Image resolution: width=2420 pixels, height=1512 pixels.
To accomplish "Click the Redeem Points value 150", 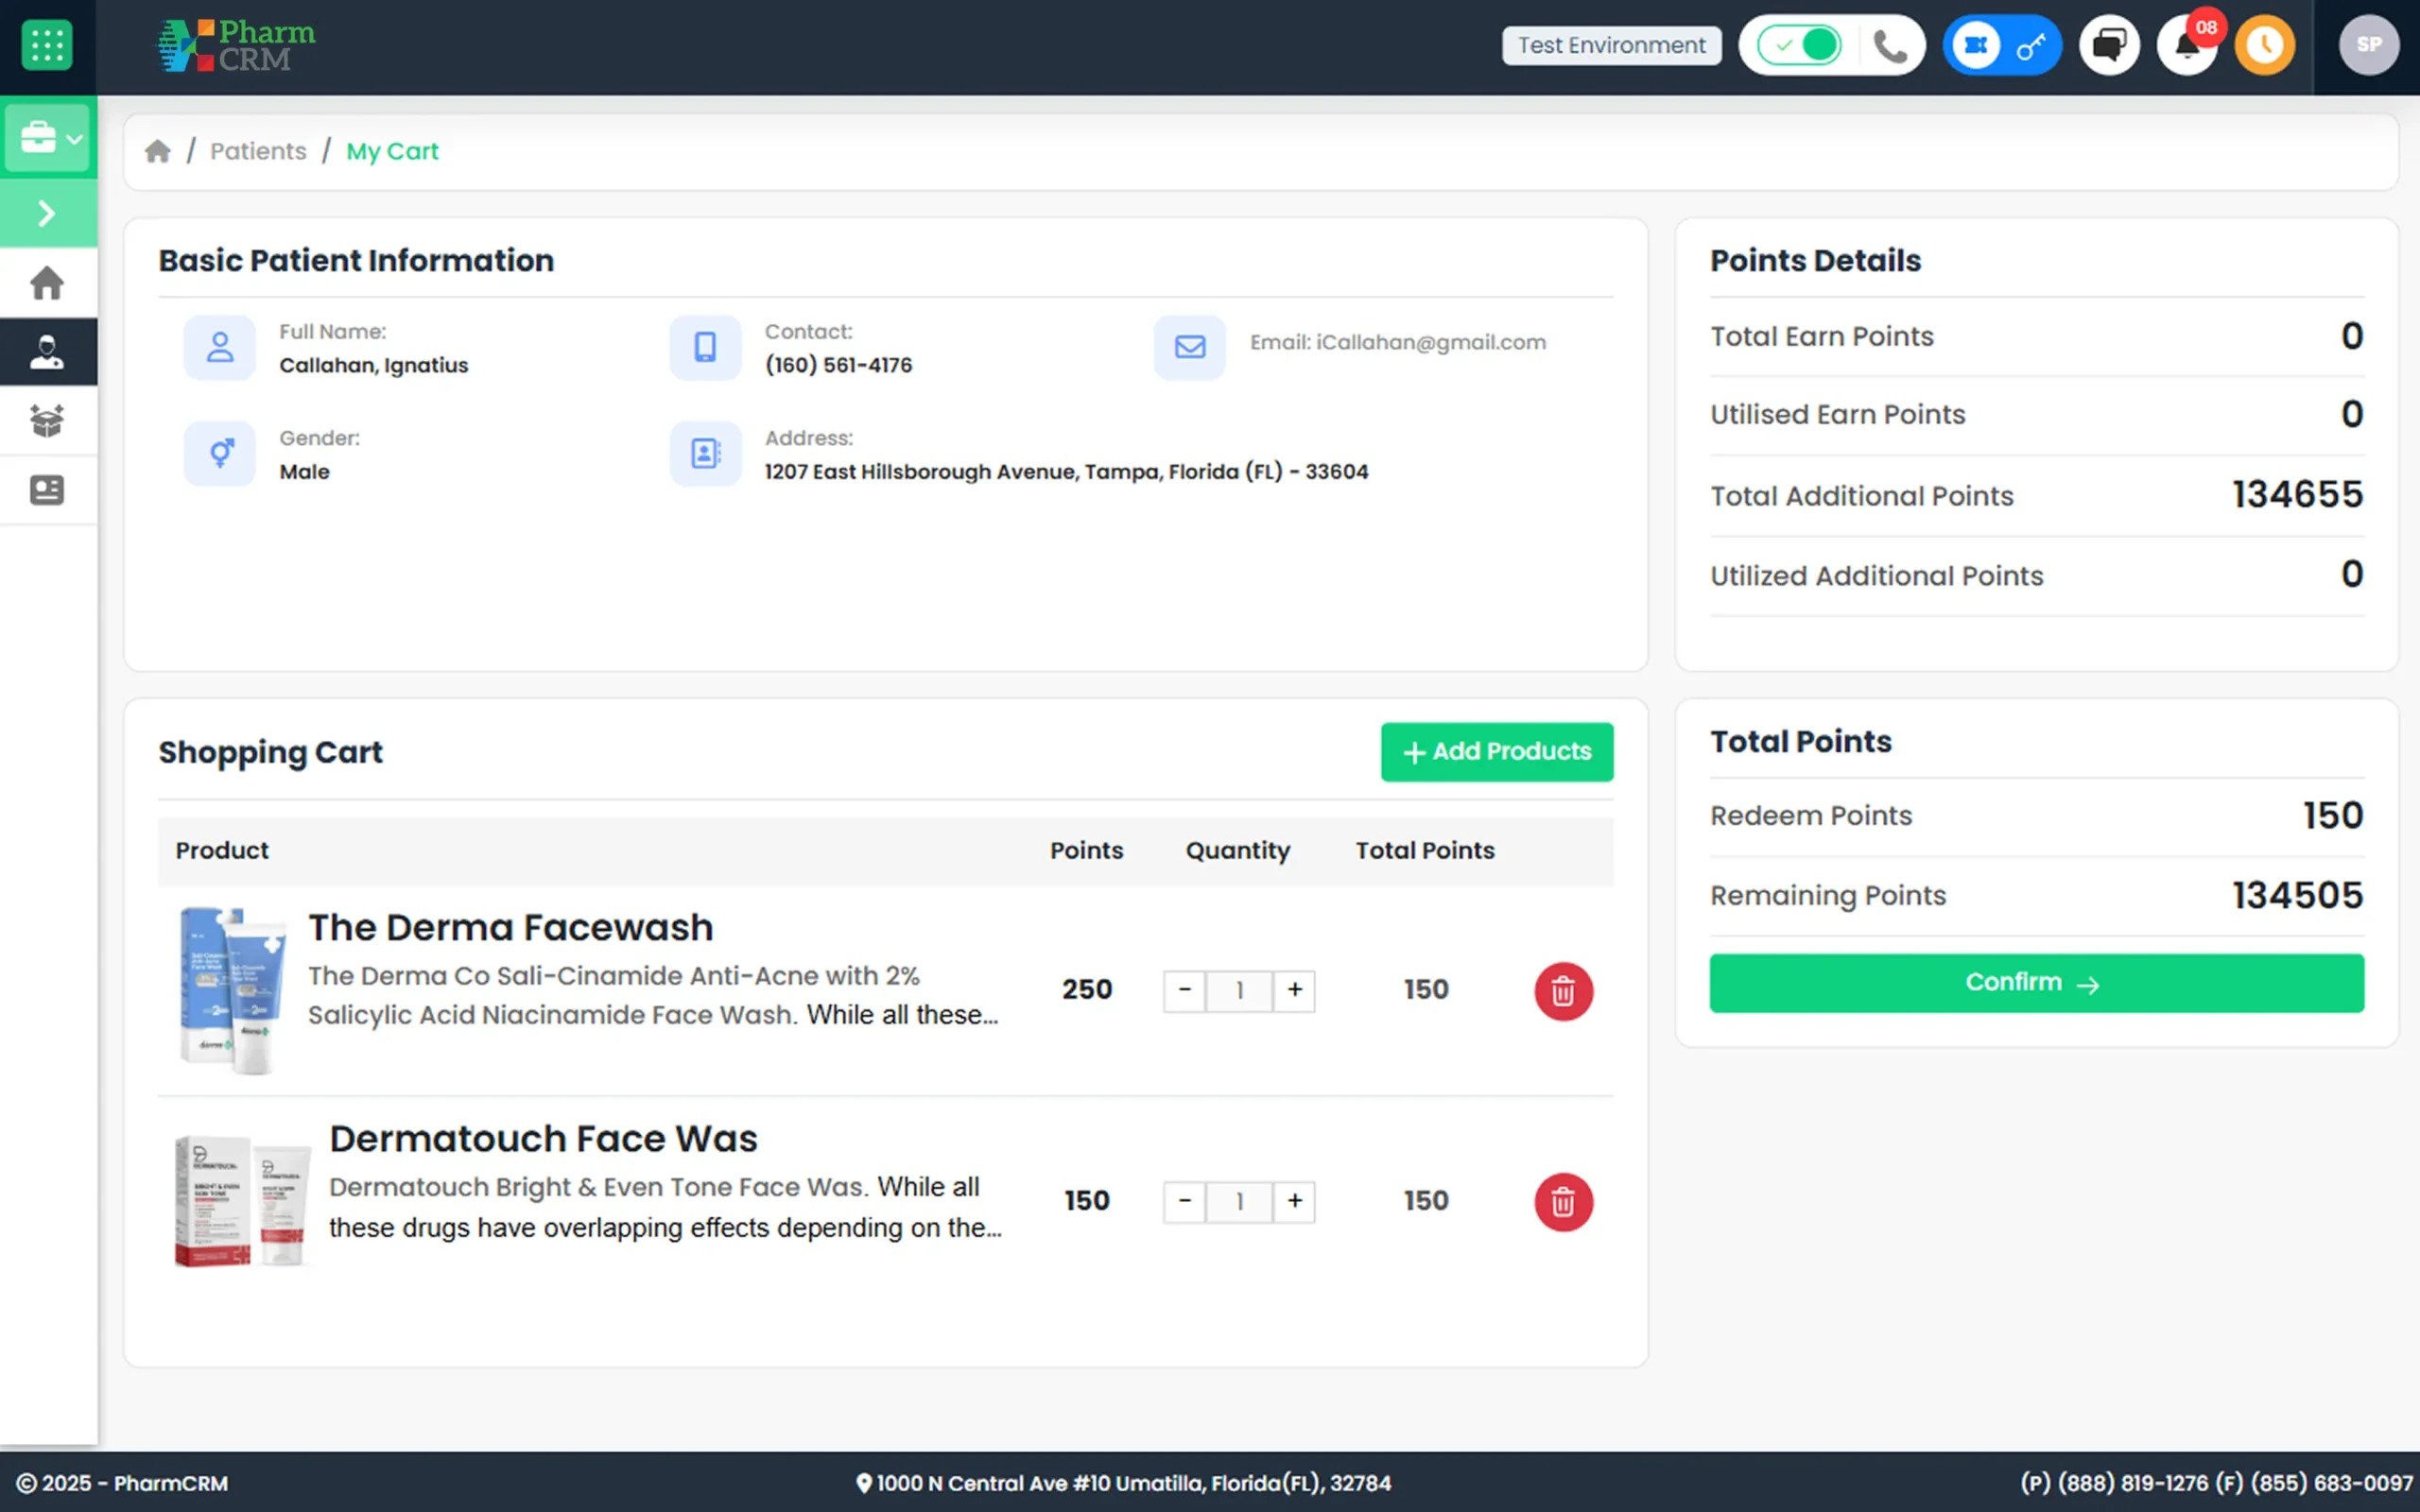I will [x=2332, y=815].
